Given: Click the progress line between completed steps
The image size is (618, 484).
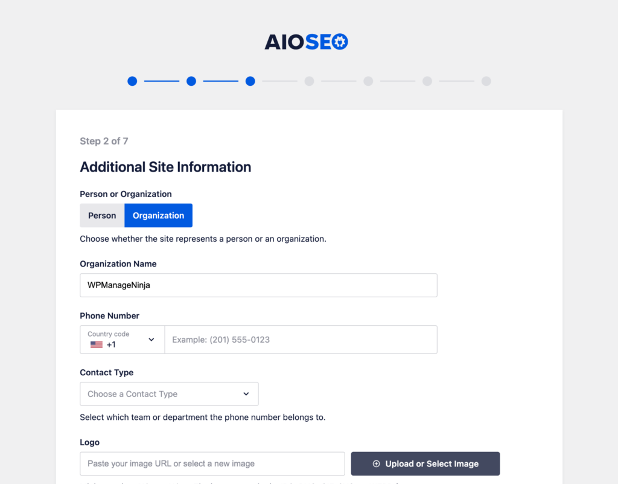Looking at the screenshot, I should pyautogui.click(x=162, y=81).
